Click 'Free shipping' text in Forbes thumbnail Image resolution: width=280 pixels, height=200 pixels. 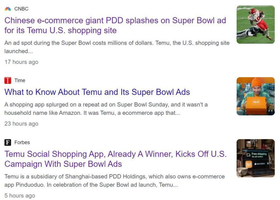pos(259,155)
